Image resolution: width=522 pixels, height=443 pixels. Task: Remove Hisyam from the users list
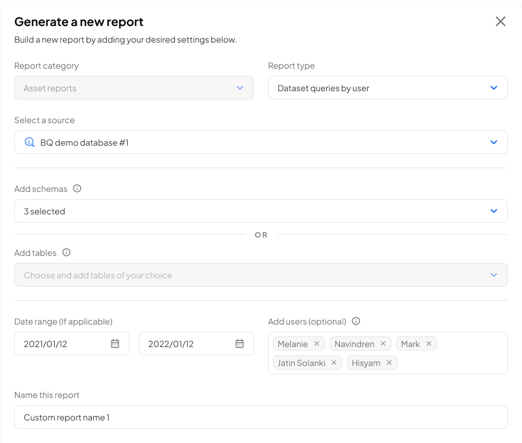click(389, 362)
